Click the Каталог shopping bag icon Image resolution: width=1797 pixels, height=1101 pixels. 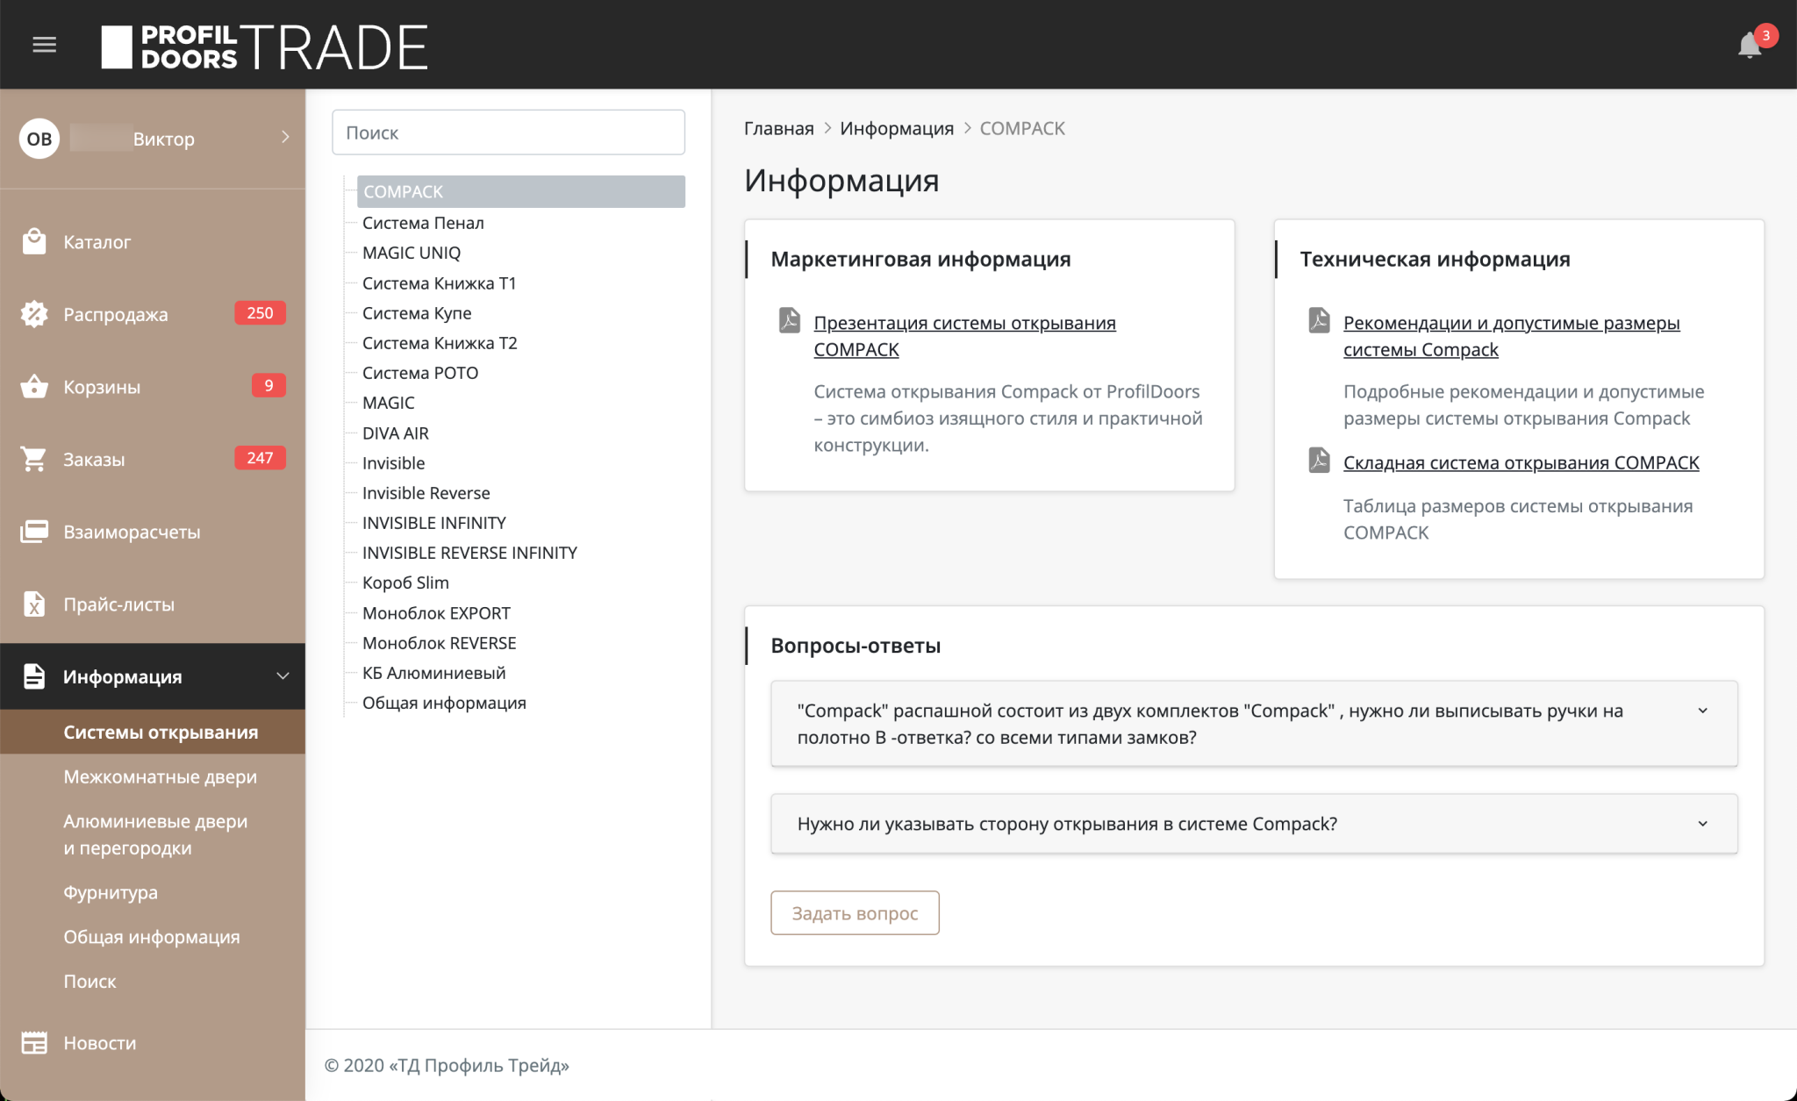[34, 241]
